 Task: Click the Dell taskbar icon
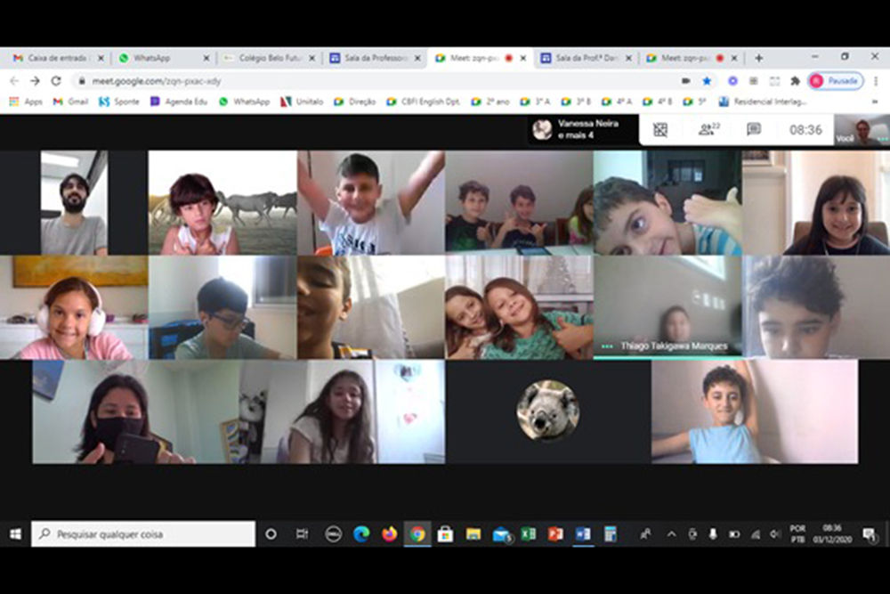tap(333, 533)
